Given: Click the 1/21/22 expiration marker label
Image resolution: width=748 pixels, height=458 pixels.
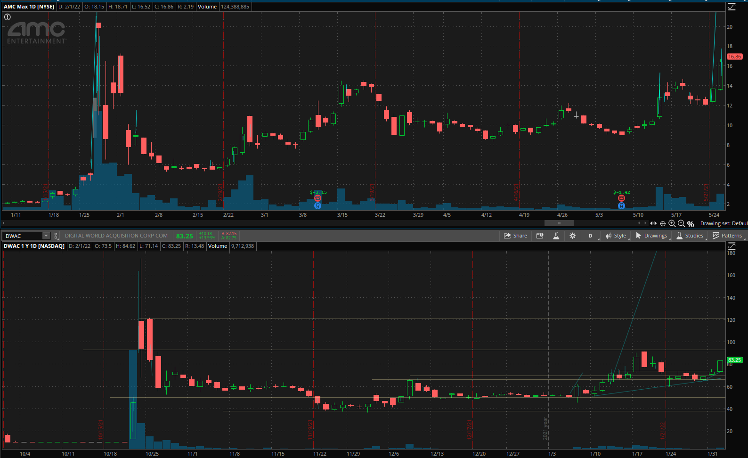Looking at the screenshot, I should pos(663,431).
